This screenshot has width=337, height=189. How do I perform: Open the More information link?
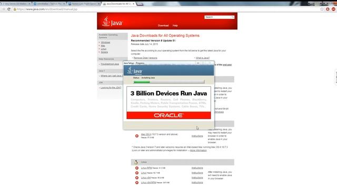[x=198, y=151]
